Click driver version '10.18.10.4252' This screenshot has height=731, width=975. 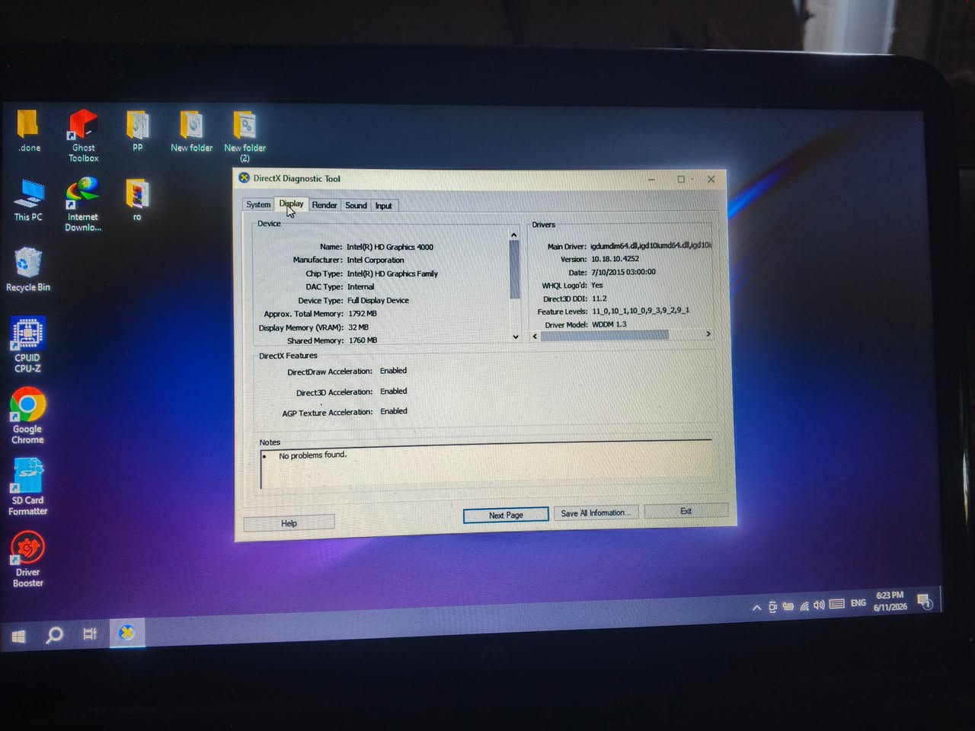tap(615, 259)
